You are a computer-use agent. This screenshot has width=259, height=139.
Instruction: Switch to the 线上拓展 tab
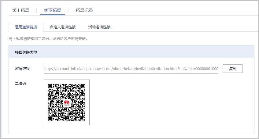pyautogui.click(x=21, y=10)
